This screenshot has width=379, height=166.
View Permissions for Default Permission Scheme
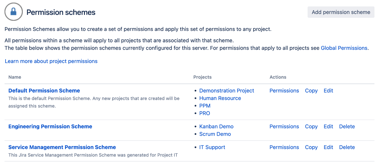point(284,91)
